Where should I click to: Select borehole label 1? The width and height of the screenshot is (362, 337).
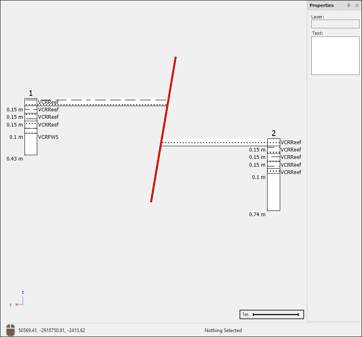[31, 93]
